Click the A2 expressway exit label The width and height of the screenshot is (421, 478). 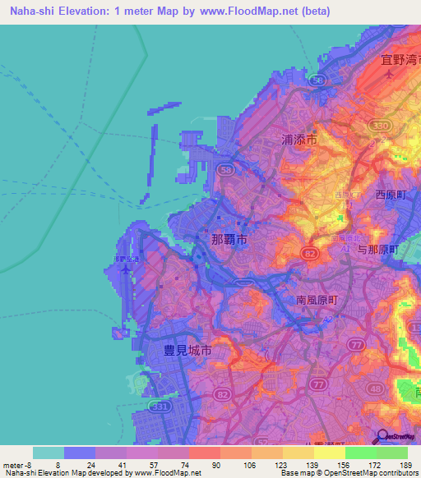point(327,319)
